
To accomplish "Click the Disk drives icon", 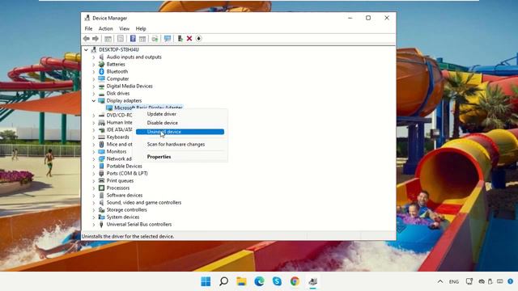I will coord(101,94).
